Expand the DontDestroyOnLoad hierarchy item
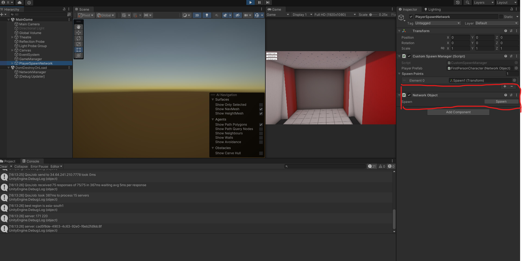Screen dimensions: 522x261 click(x=8, y=67)
